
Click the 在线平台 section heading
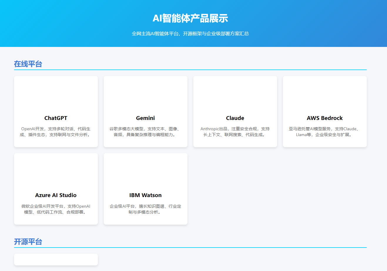(x=28, y=64)
